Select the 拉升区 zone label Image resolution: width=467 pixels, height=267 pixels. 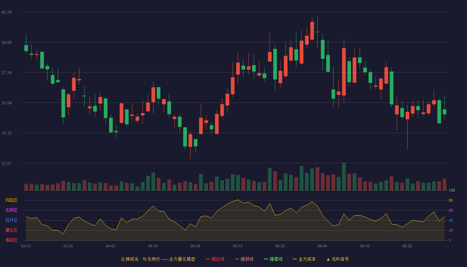(x=12, y=220)
